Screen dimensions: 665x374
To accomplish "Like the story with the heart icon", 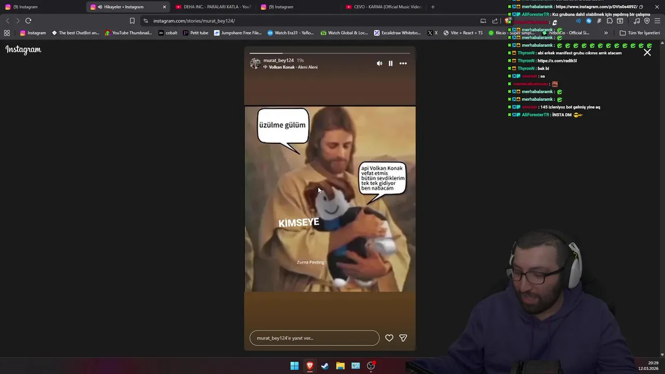I will point(389,338).
